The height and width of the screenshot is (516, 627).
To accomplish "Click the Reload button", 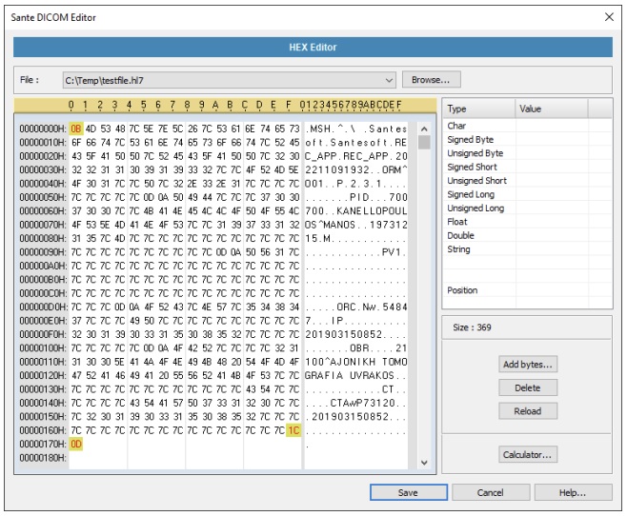I will click(528, 411).
